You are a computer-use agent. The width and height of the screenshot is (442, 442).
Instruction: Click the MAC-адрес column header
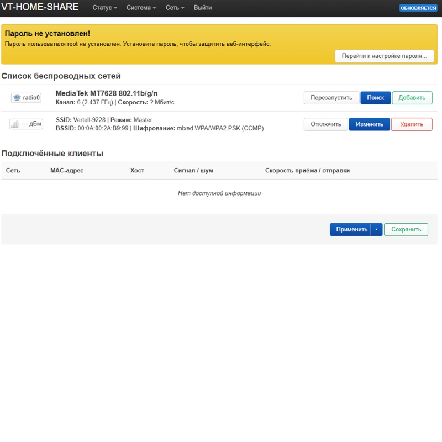tap(67, 171)
